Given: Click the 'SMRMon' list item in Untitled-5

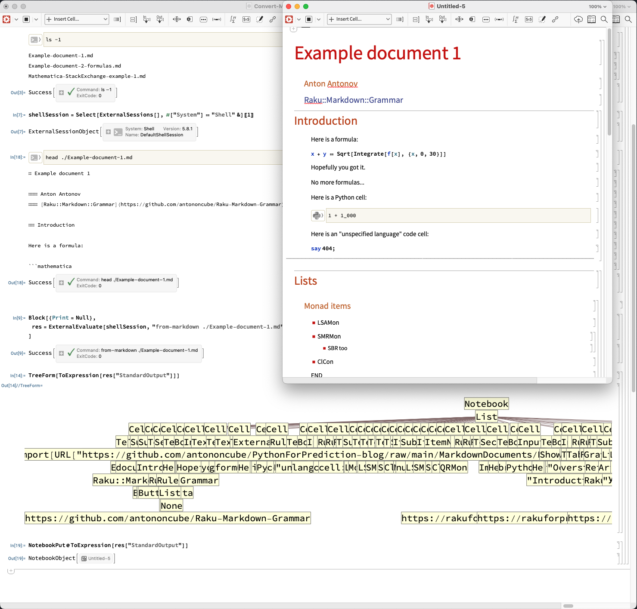Looking at the screenshot, I should [x=329, y=336].
